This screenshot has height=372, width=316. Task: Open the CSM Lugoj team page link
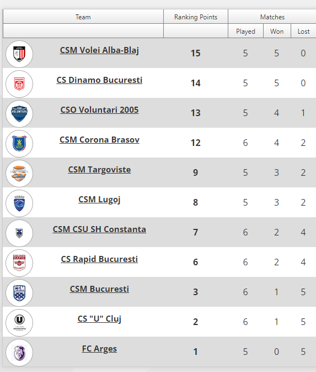click(x=99, y=200)
